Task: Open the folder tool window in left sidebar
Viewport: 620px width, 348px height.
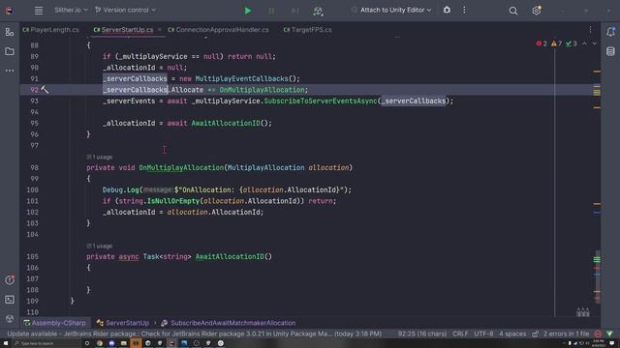Action: pos(10,51)
